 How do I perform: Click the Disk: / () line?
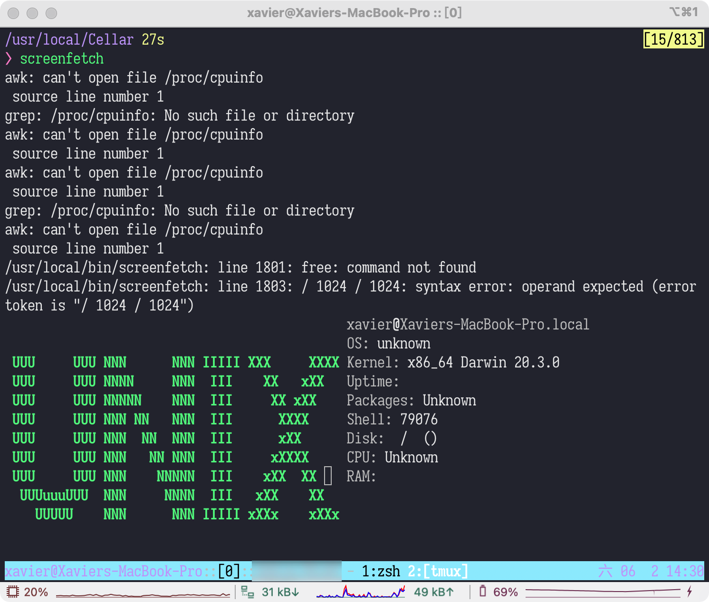392,438
